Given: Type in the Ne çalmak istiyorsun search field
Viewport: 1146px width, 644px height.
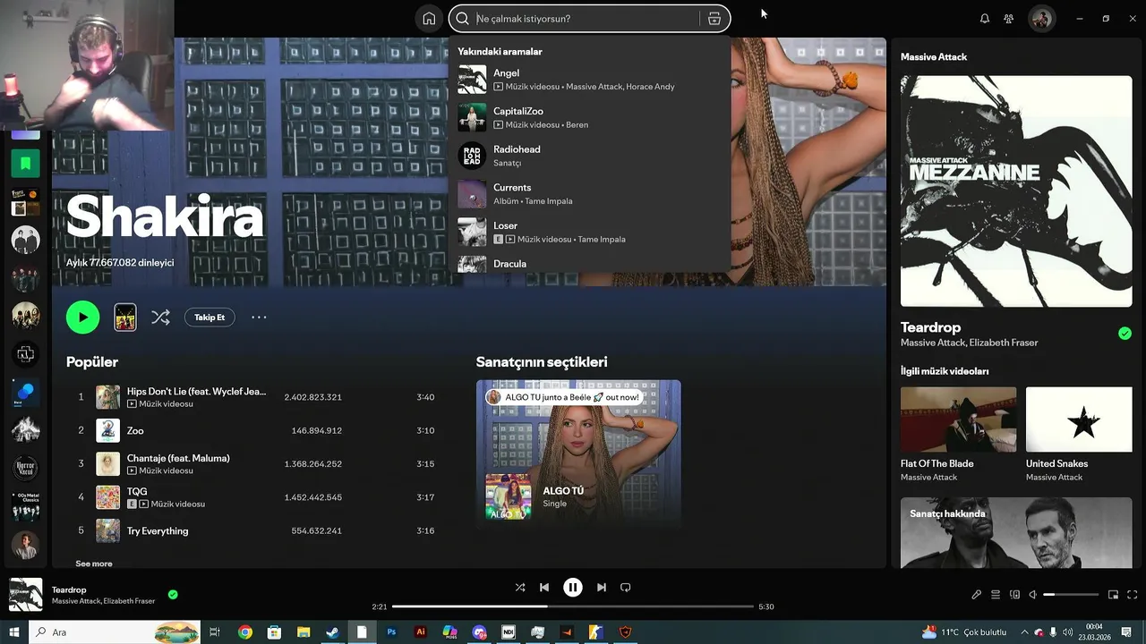Looking at the screenshot, I should [586, 19].
